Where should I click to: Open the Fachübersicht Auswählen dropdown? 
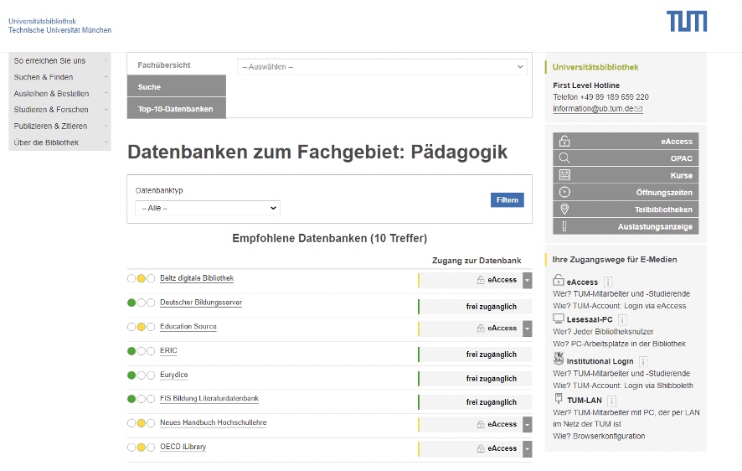click(x=382, y=66)
